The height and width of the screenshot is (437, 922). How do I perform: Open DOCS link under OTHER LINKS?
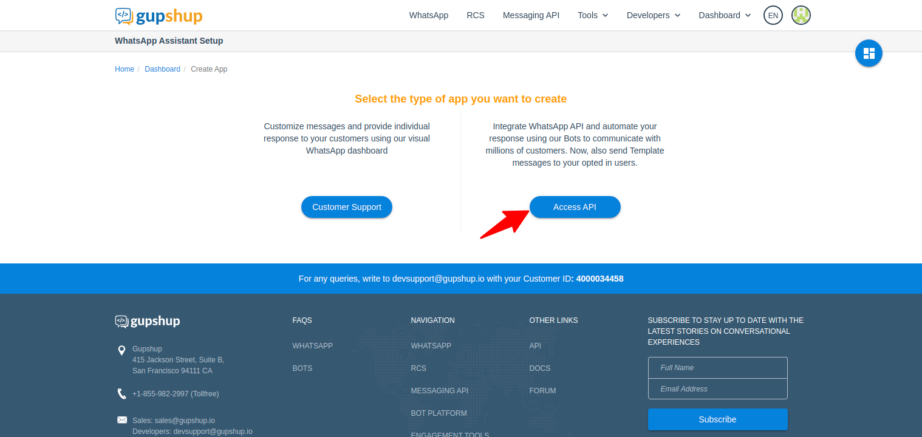539,368
